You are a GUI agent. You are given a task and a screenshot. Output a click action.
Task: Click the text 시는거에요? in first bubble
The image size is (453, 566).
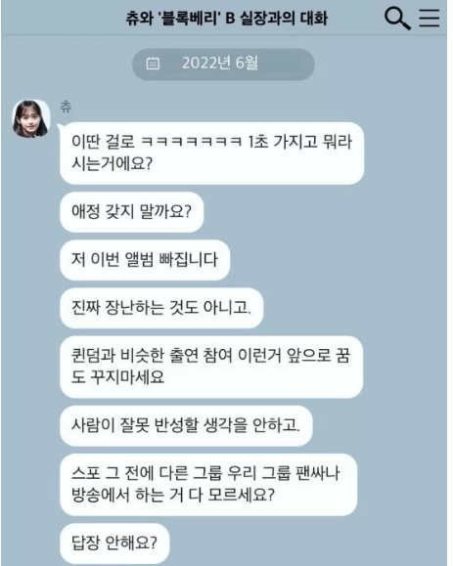click(x=112, y=164)
